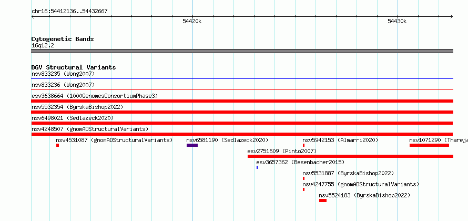Click esv3657362 (Besenbacher2015) label
This screenshot has width=468, height=221.
coord(300,162)
